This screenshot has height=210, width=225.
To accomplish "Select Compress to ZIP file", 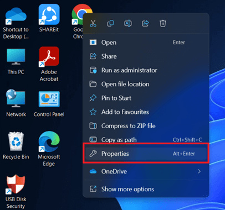I will [146, 126].
